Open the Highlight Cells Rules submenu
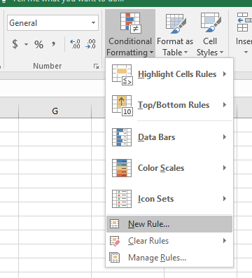The image size is (252, 278). pos(169,74)
